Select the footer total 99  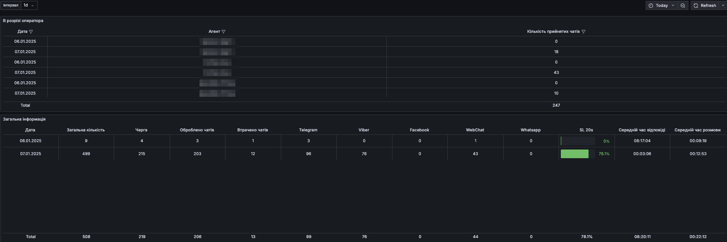(x=309, y=237)
